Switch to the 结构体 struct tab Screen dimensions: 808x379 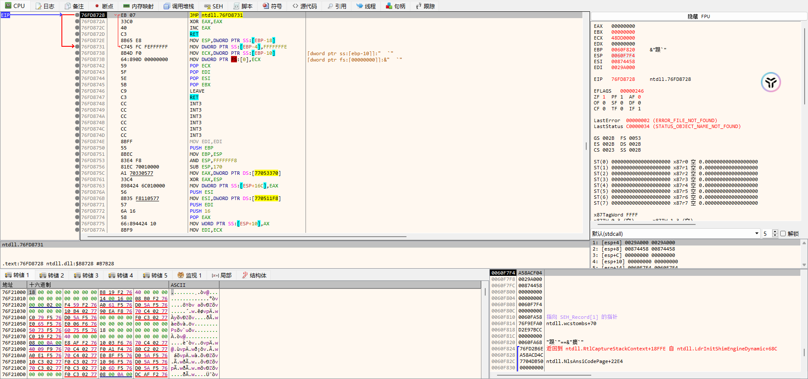pyautogui.click(x=254, y=275)
